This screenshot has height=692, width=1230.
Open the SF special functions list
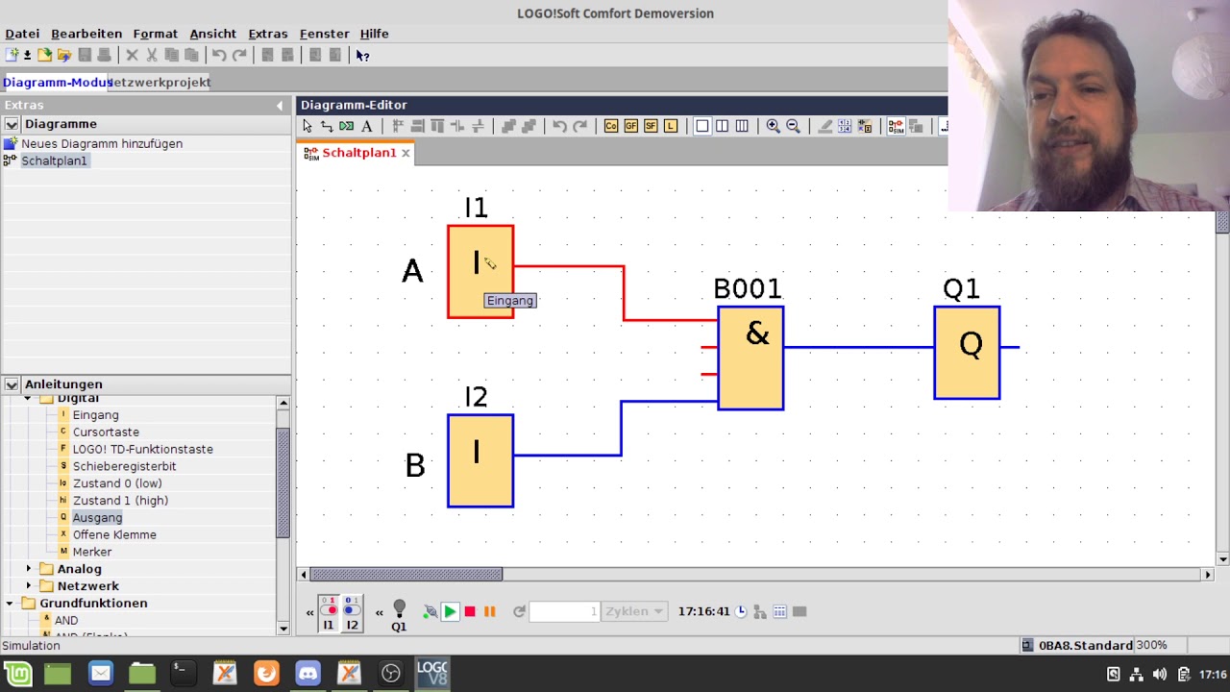point(651,126)
